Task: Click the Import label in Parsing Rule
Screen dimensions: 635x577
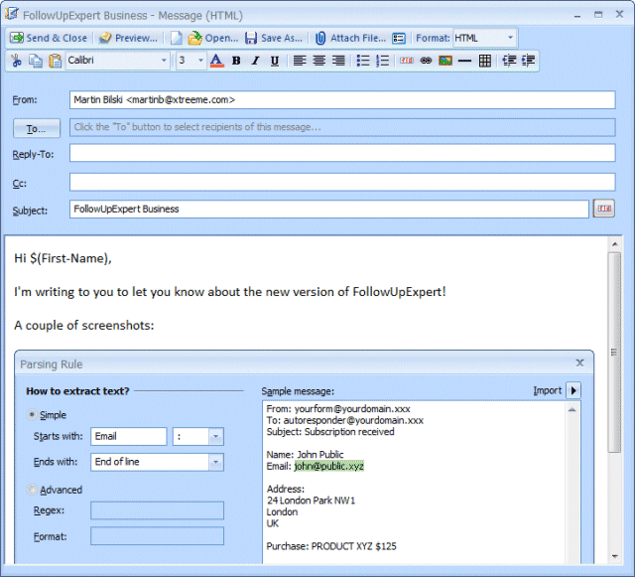Action: (547, 390)
